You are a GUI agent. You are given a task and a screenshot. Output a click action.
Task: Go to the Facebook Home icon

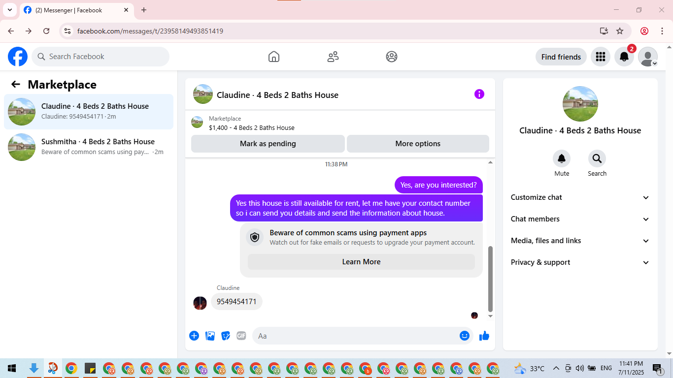[x=274, y=57]
